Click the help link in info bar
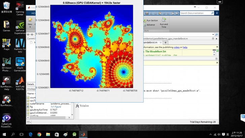The image size is (245, 138). point(185,47)
